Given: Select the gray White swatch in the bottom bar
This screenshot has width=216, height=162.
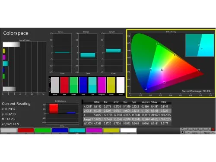Looking at the screenshot, I should pyautogui.click(x=9, y=130).
